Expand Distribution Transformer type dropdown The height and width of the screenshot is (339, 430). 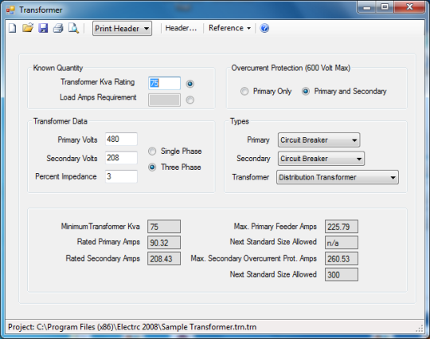[338, 177]
